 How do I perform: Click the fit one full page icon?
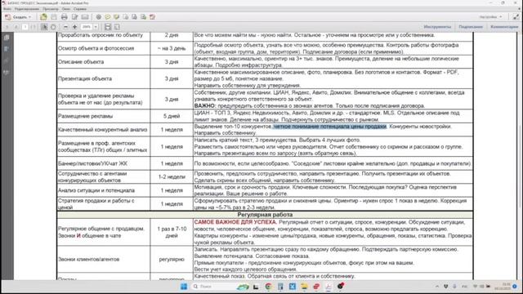pyautogui.click(x=117, y=27)
